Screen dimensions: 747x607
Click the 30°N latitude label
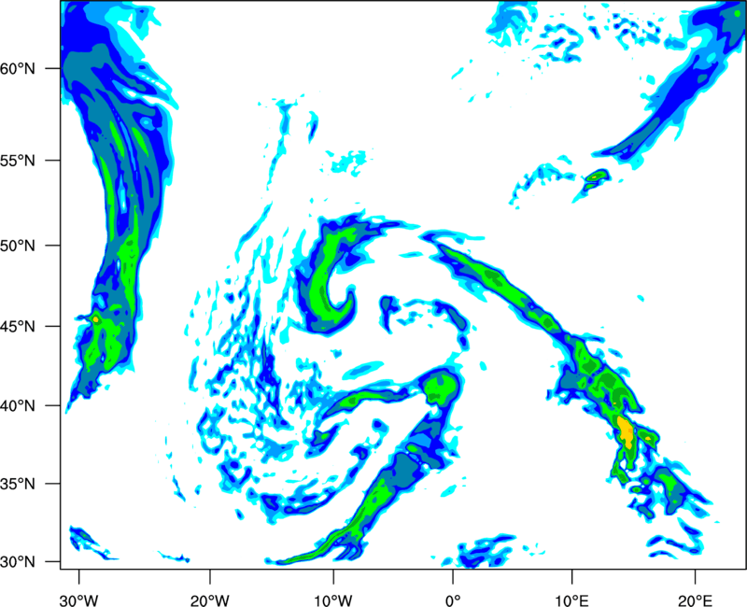[x=18, y=562]
